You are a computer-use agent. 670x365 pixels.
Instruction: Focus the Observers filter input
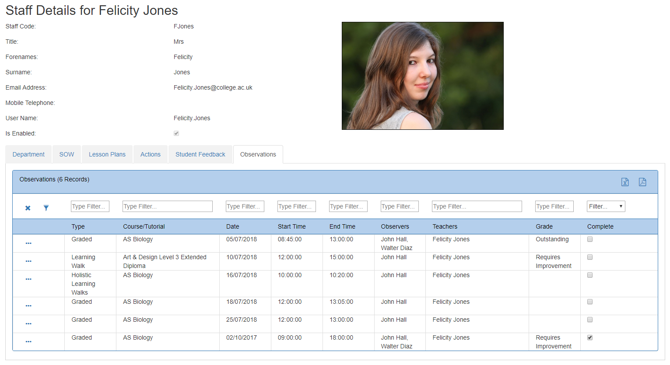(x=400, y=206)
